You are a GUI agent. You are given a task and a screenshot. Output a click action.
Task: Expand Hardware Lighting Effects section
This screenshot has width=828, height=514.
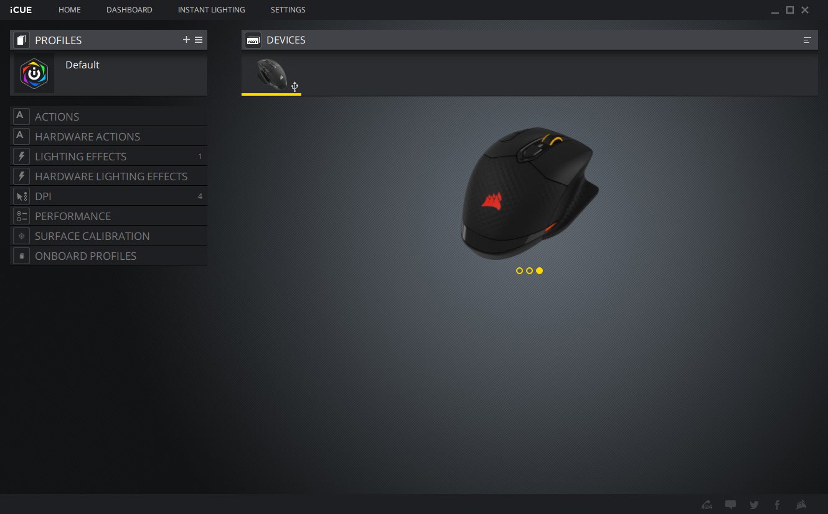pos(109,176)
